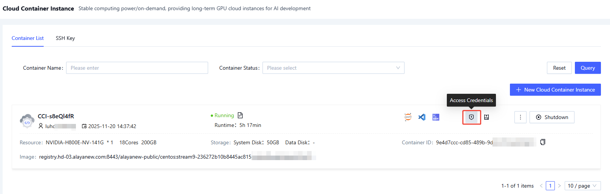Copy the Container ID
The image size is (610, 194).
coord(543,142)
